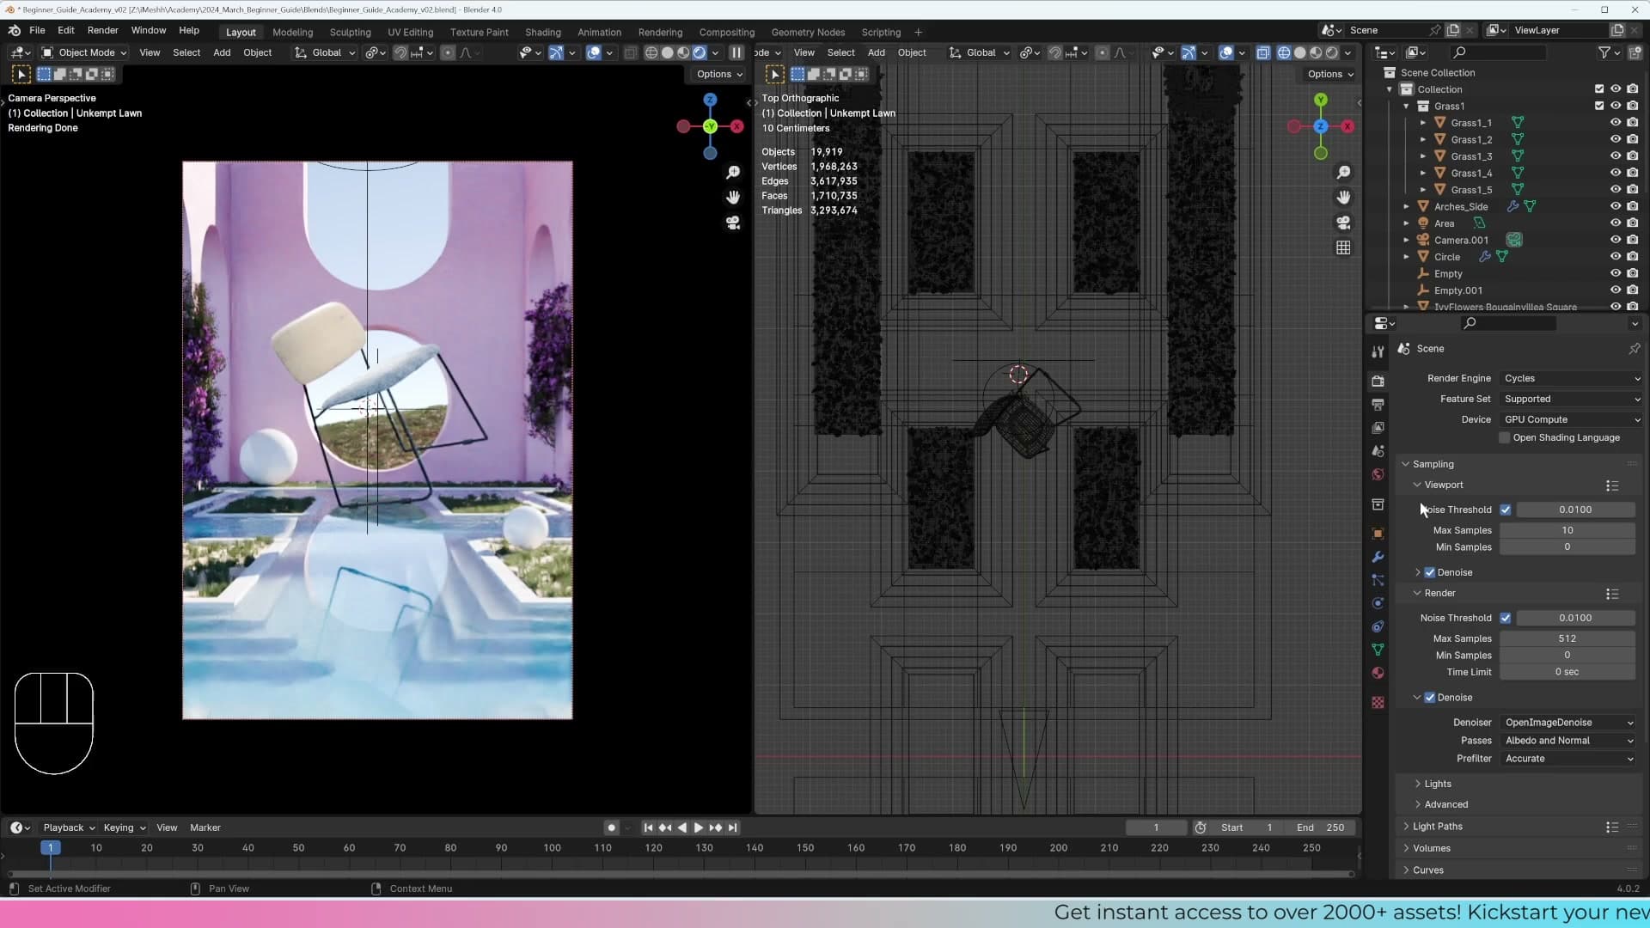Open the Denoiser OpenImageDenoise dropdown
Screen dimensions: 1650x928
tap(1568, 723)
